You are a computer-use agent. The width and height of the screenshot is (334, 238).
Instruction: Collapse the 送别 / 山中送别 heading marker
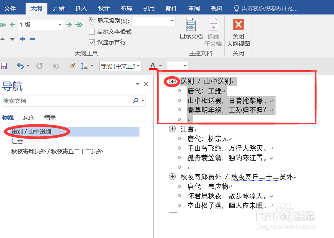[x=172, y=81]
